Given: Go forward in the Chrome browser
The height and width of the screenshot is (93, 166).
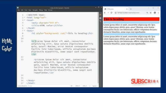Looking at the screenshot, I should tap(108, 13).
